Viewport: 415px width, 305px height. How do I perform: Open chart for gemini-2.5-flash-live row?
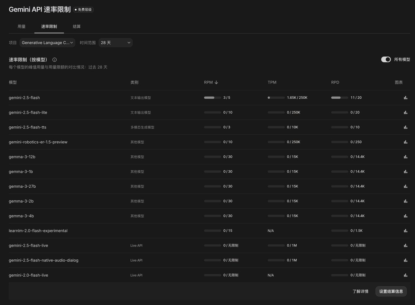point(405,245)
